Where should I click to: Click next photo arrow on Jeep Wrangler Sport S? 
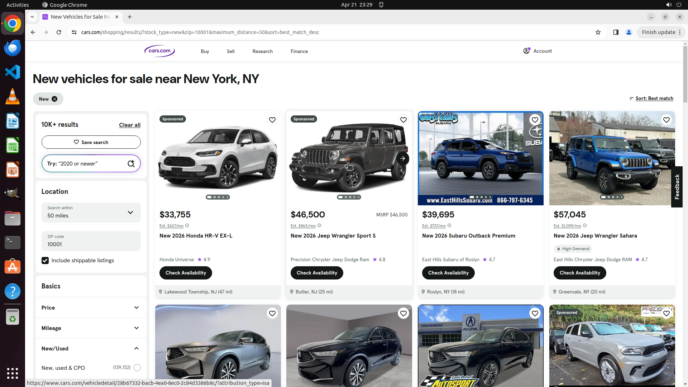[x=403, y=158]
